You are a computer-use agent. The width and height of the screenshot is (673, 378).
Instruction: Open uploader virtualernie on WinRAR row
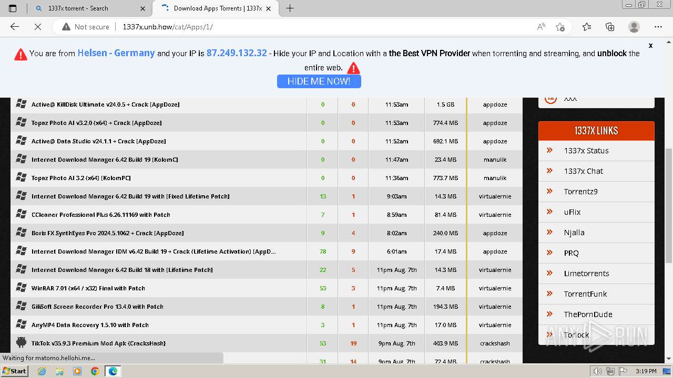[495, 288]
